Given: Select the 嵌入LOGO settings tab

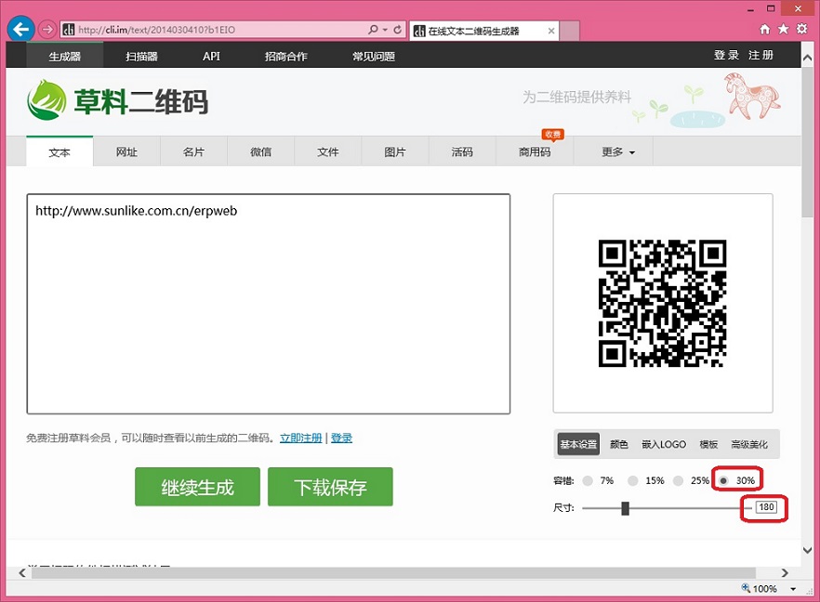Looking at the screenshot, I should coord(664,444).
